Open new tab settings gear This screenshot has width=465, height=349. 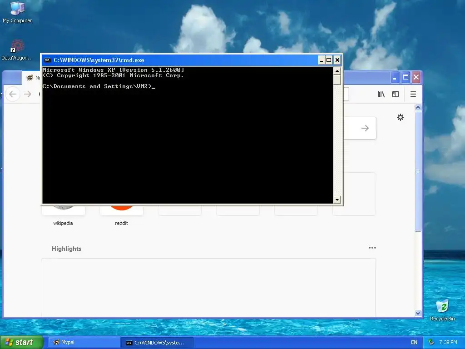click(401, 117)
